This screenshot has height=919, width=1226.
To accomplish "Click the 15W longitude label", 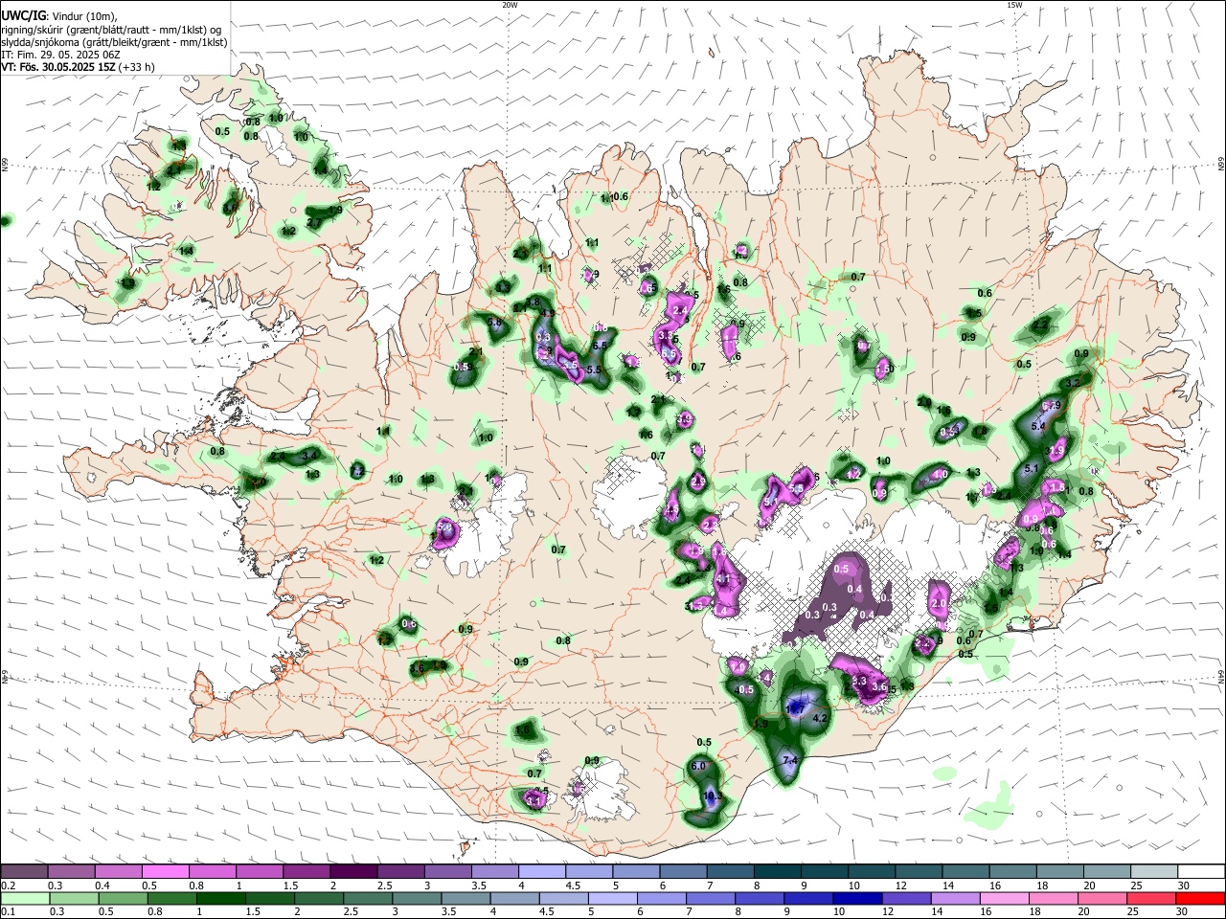I will point(1013,5).
